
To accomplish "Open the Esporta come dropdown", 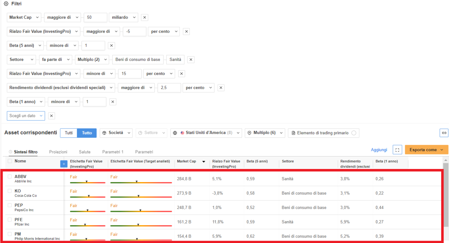I will tap(426, 150).
